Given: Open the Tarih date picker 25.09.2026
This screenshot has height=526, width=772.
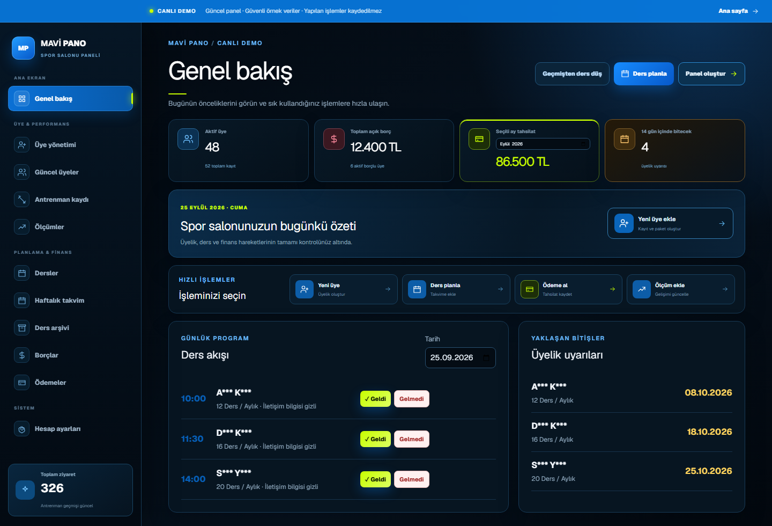Looking at the screenshot, I should (x=460, y=357).
